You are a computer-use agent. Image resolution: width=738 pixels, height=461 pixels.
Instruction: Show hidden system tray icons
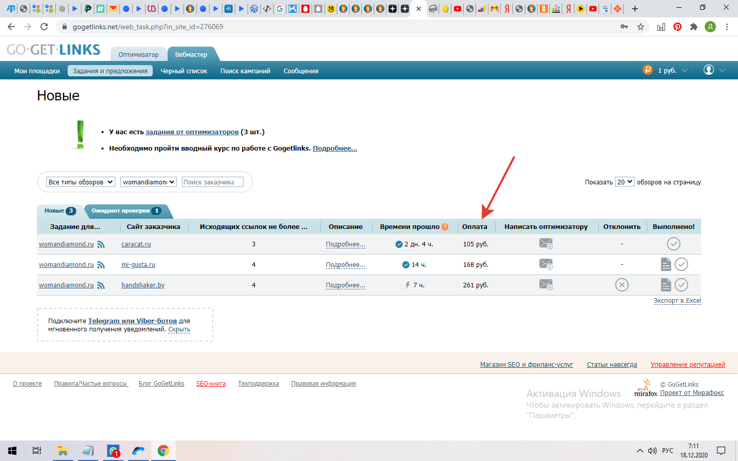coord(640,451)
